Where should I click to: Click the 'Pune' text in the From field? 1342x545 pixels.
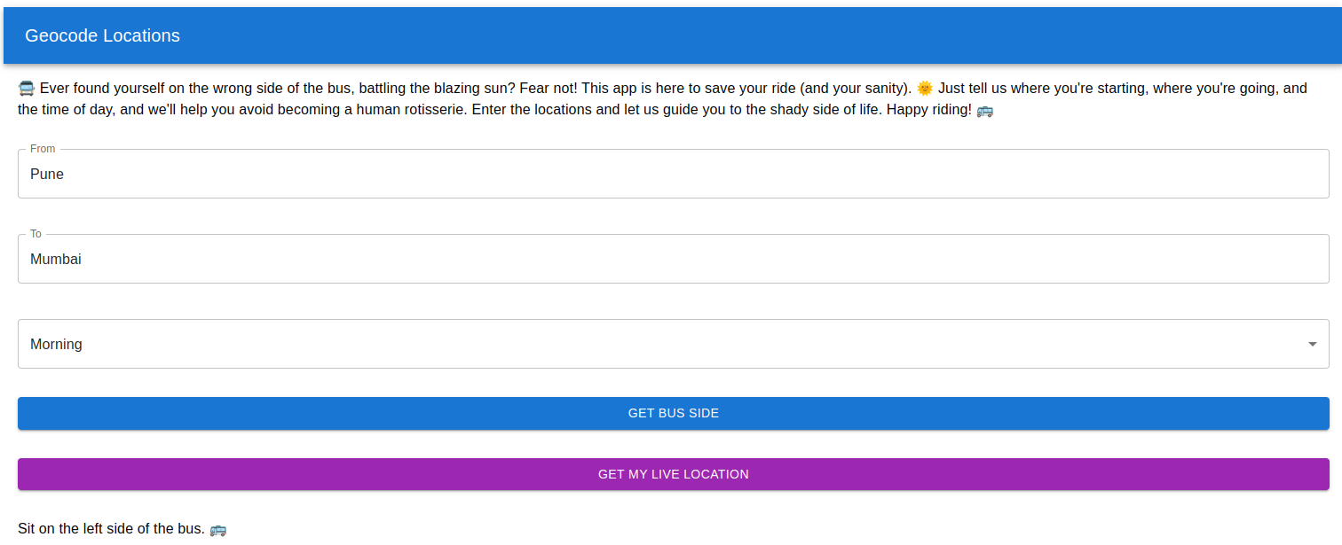pos(47,175)
